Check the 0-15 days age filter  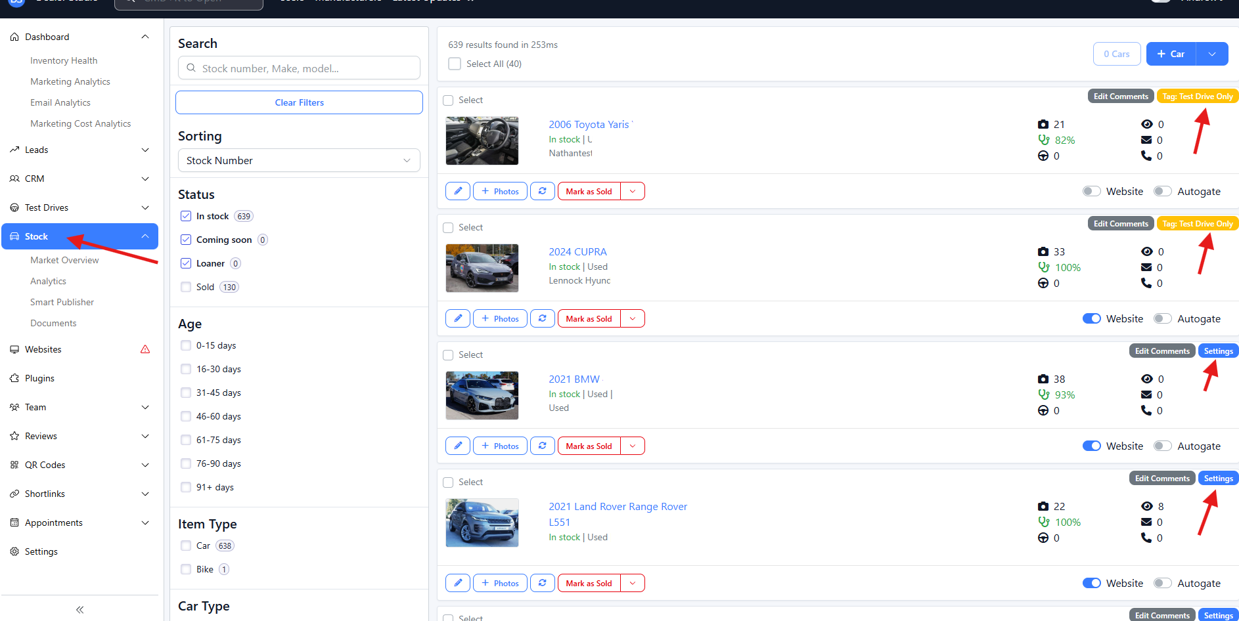186,345
